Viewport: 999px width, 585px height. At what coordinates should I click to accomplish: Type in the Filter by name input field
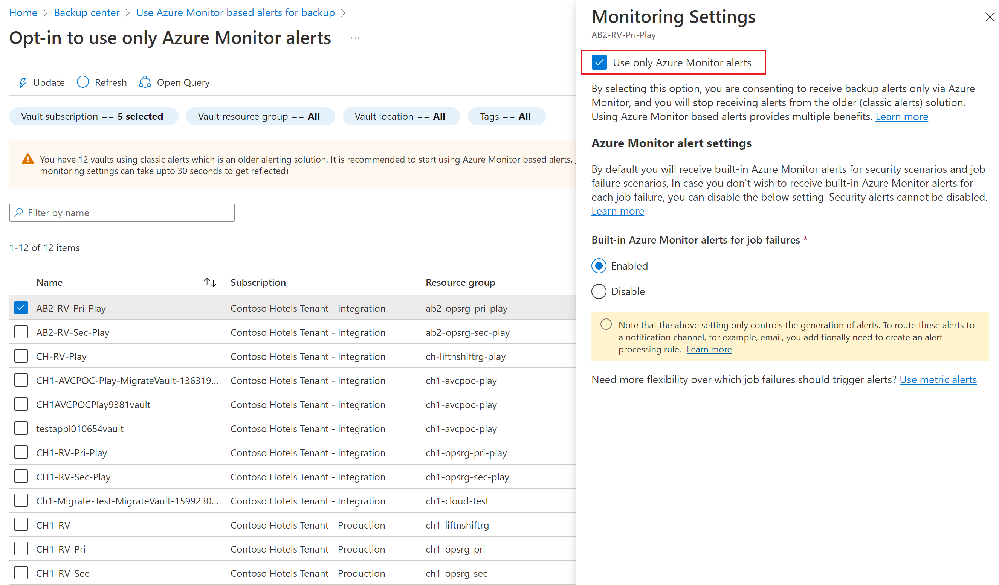click(122, 212)
